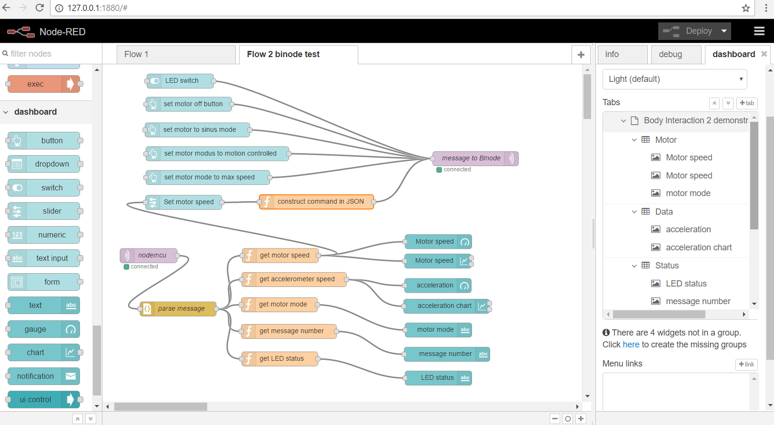This screenshot has height=425, width=774.
Task: Add a new dashboard tab with +tab
Action: 746,103
